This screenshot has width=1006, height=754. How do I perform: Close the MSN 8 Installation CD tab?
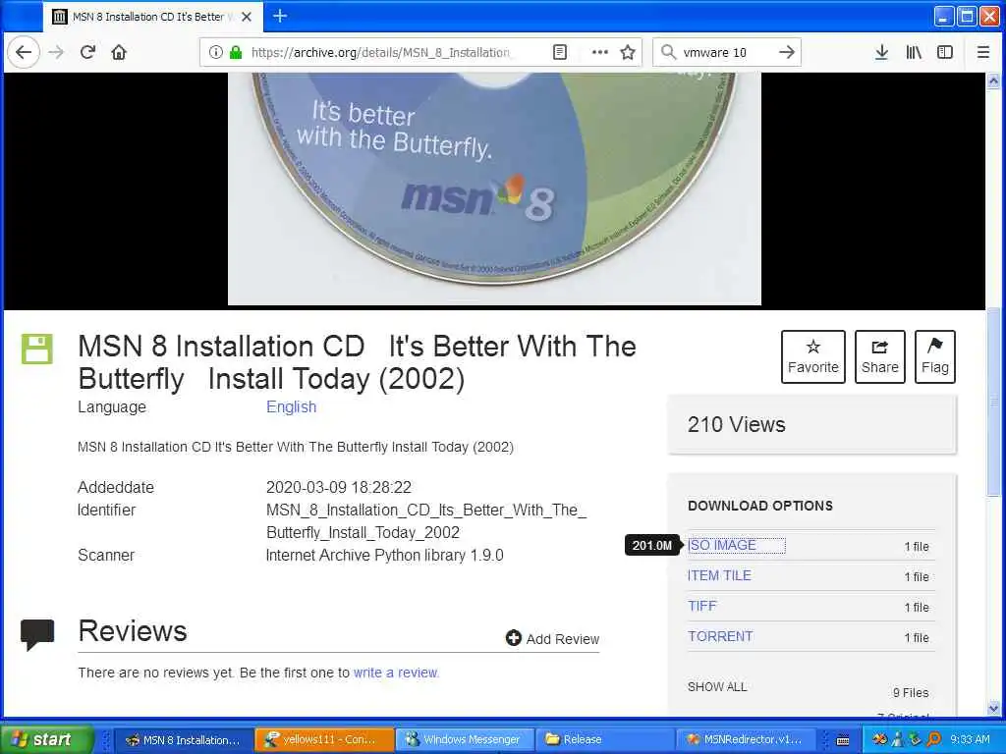[247, 17]
